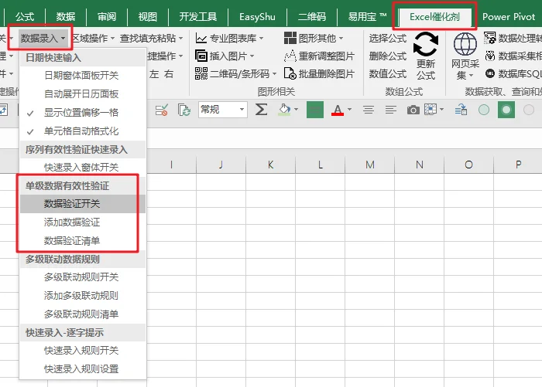Click the cell borders grid icon
The image size is (542, 387).
(431, 110)
